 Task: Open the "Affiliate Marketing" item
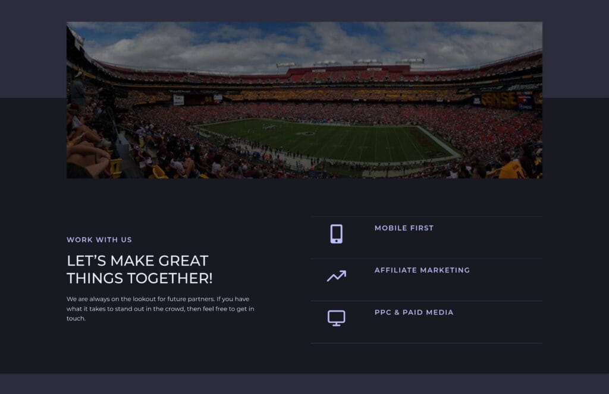(422, 270)
